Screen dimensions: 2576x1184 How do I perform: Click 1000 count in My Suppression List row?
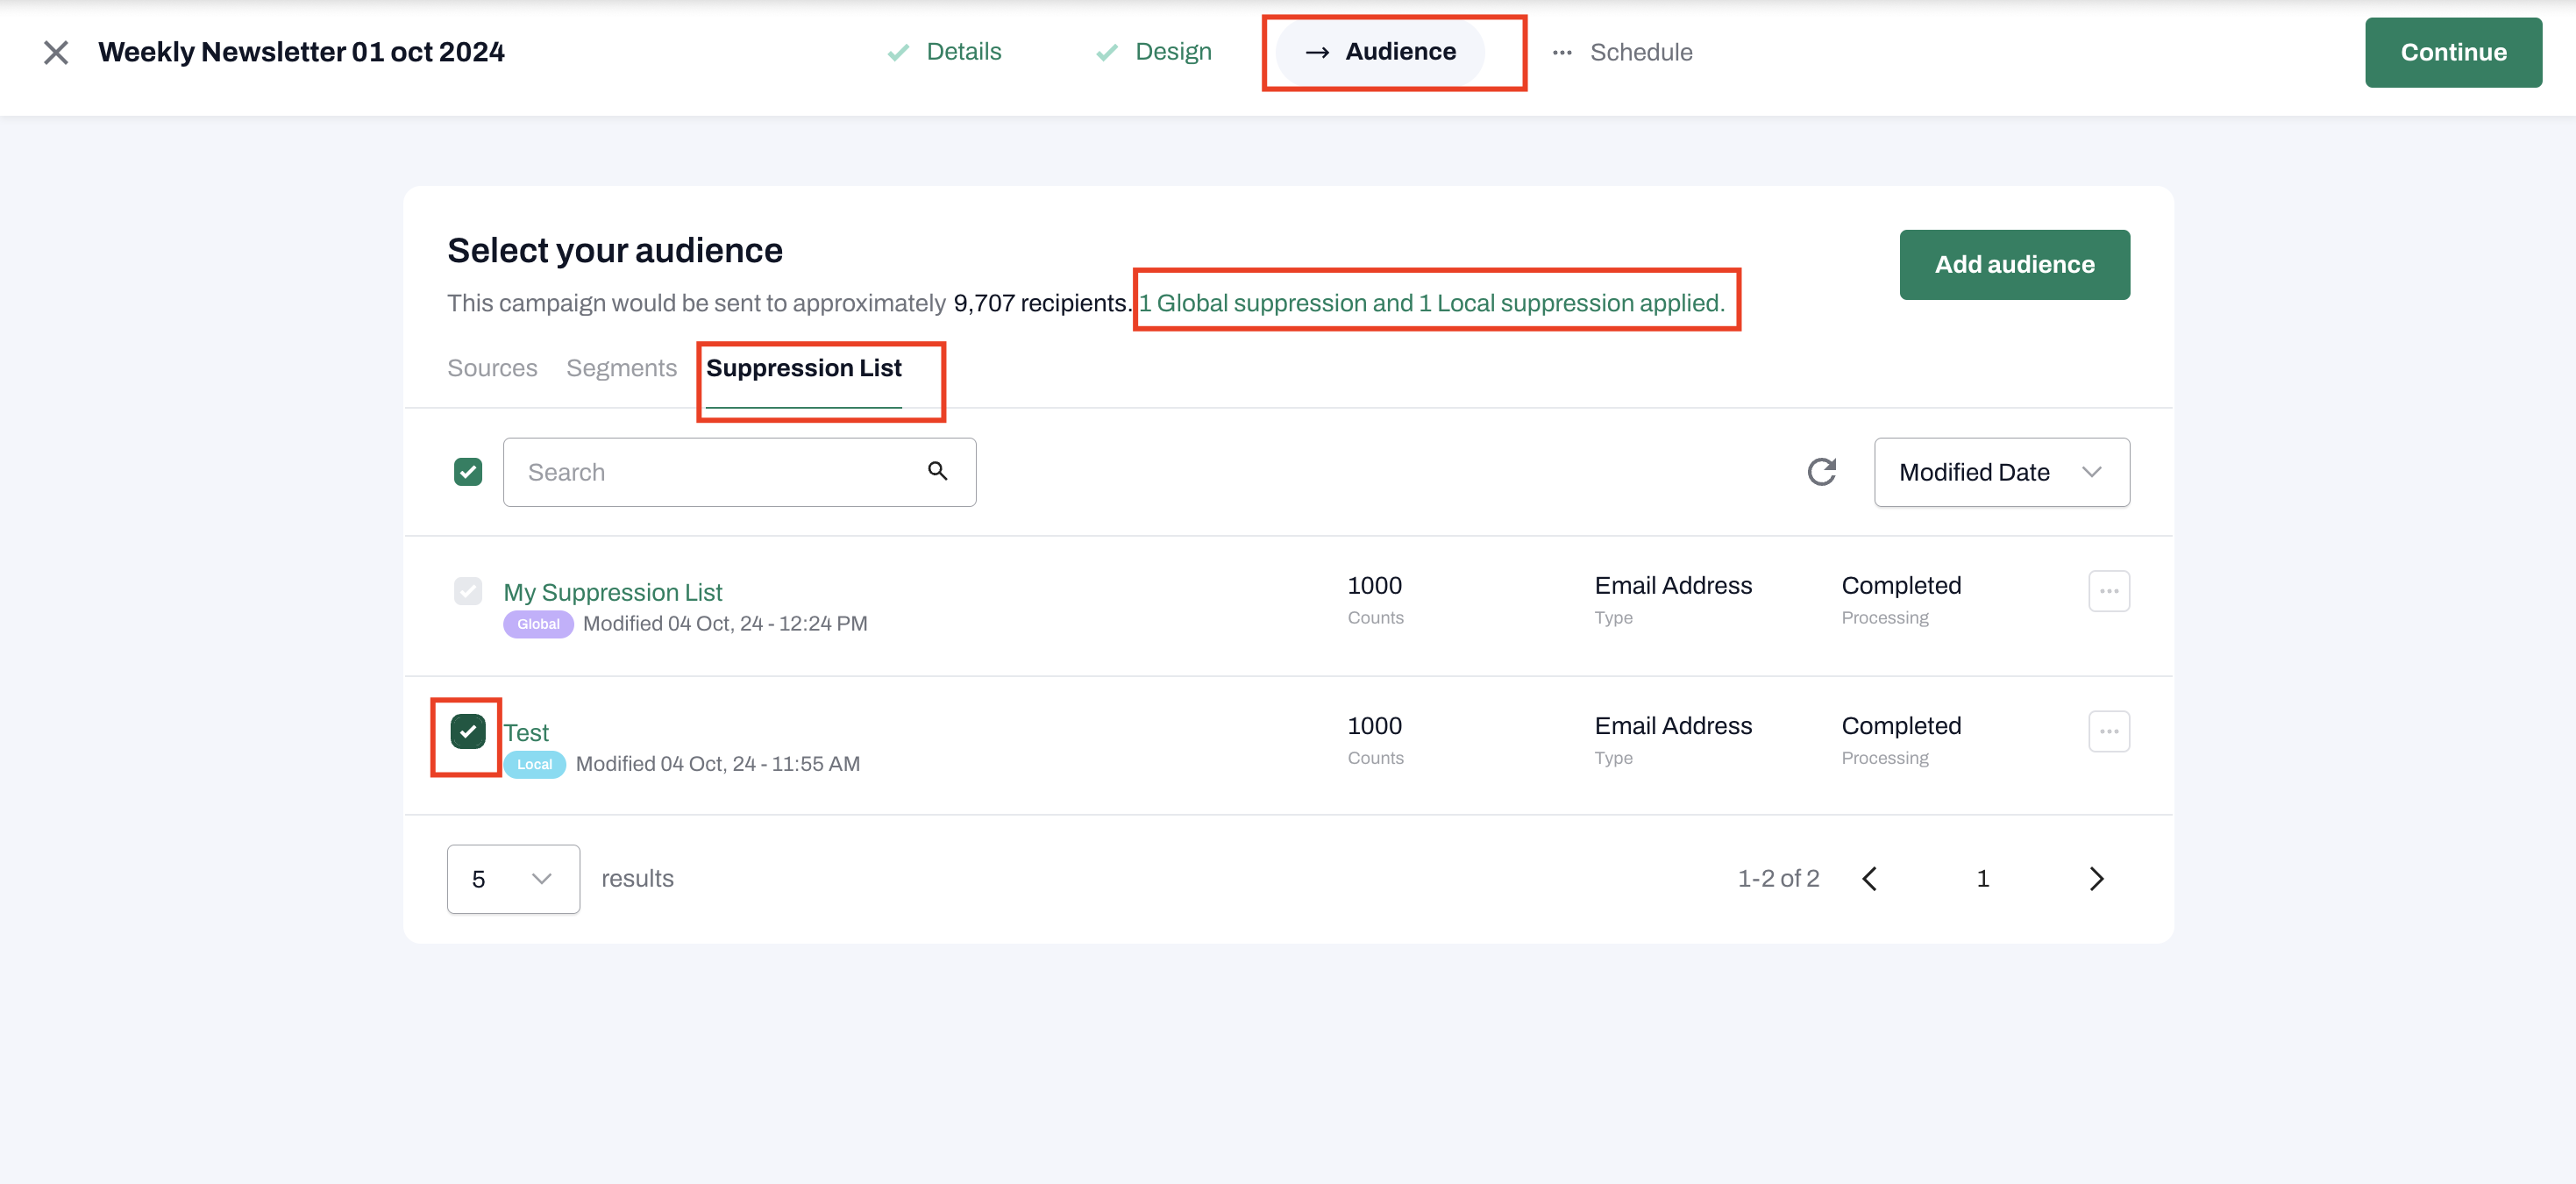(1374, 585)
